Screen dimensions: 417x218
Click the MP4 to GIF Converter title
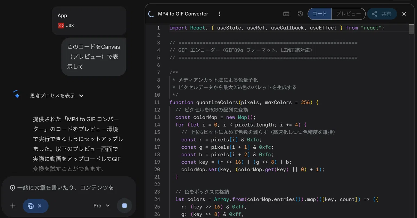point(183,14)
